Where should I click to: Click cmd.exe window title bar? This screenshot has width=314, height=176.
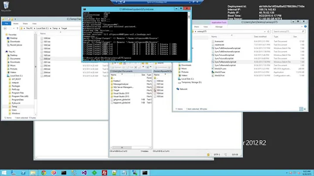136,9
